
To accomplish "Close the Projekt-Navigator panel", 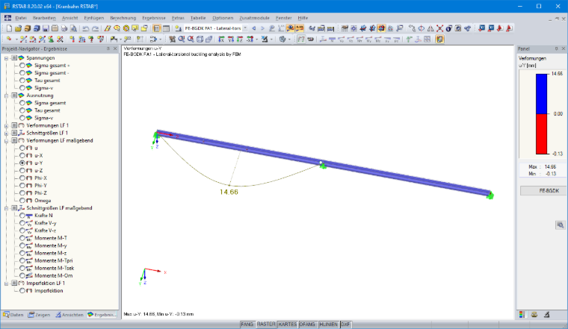I will tap(115, 48).
